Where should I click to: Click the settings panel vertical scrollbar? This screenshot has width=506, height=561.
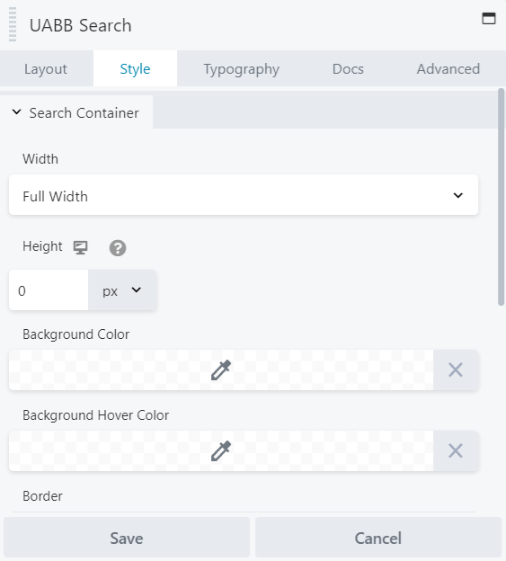pyautogui.click(x=501, y=197)
